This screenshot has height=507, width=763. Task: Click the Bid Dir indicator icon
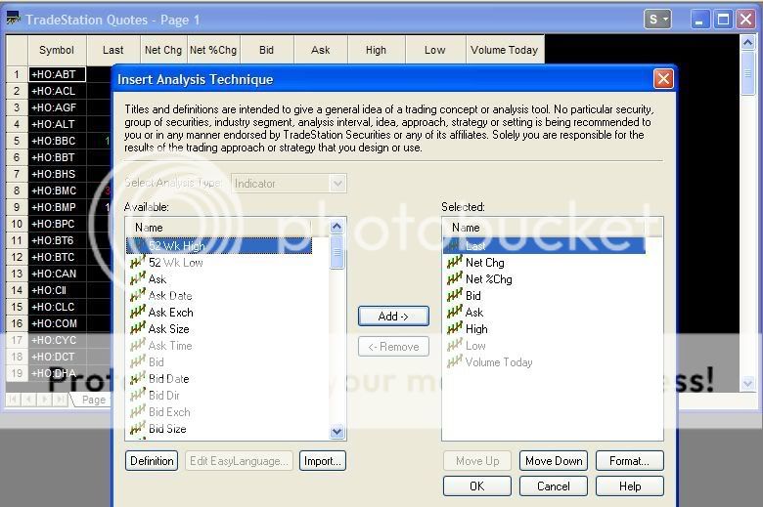pos(138,395)
